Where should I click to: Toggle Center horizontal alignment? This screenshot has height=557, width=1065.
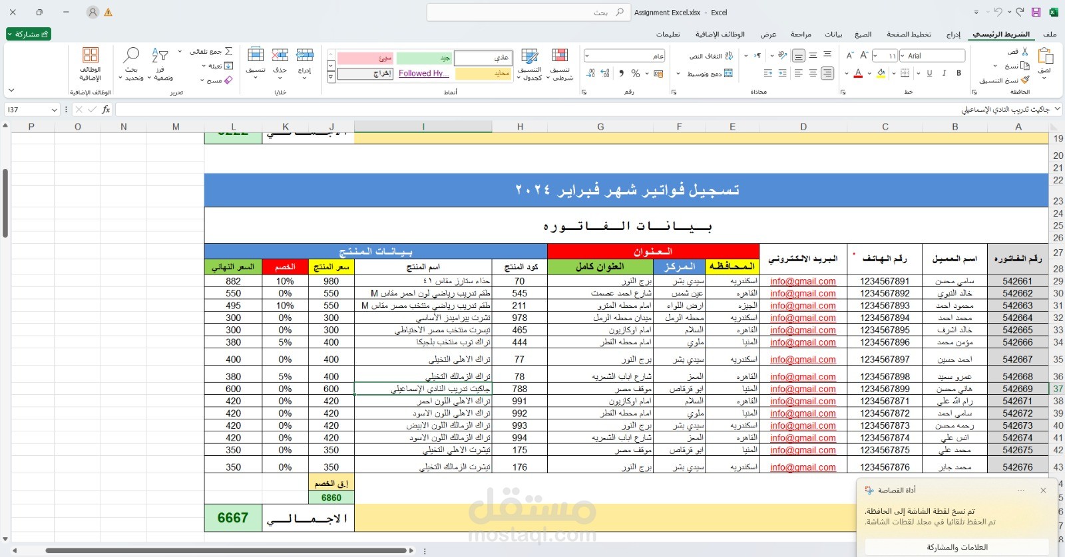[813, 73]
